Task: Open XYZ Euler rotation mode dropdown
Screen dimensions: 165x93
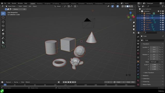Action: [154, 62]
